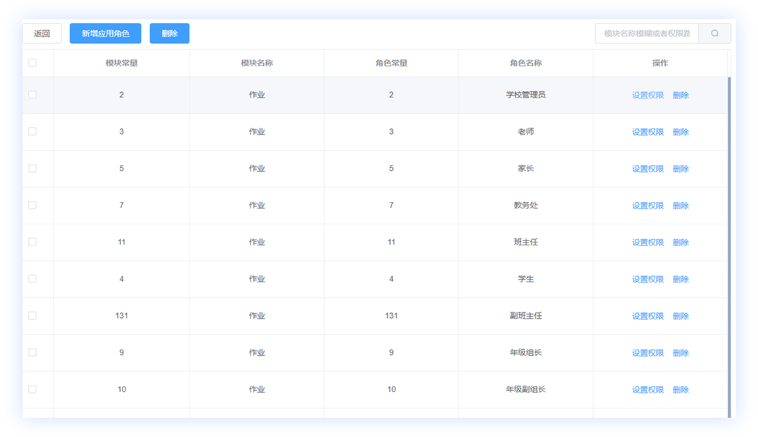Click the blue 删除 button in toolbar

[170, 34]
